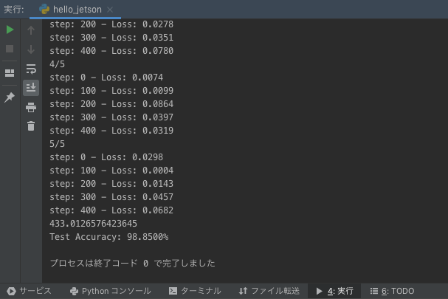Click line with Loss: 0.0143
The width and height of the screenshot is (448, 299).
pos(111,184)
